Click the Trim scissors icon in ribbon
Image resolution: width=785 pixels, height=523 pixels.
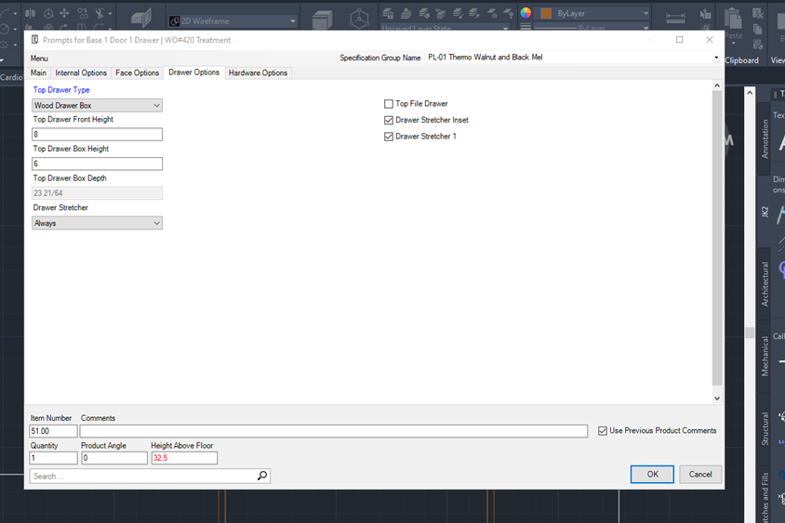pos(100,14)
